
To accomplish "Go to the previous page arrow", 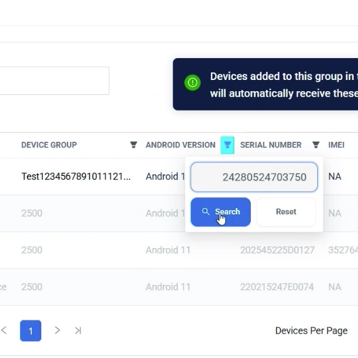I will point(4,330).
